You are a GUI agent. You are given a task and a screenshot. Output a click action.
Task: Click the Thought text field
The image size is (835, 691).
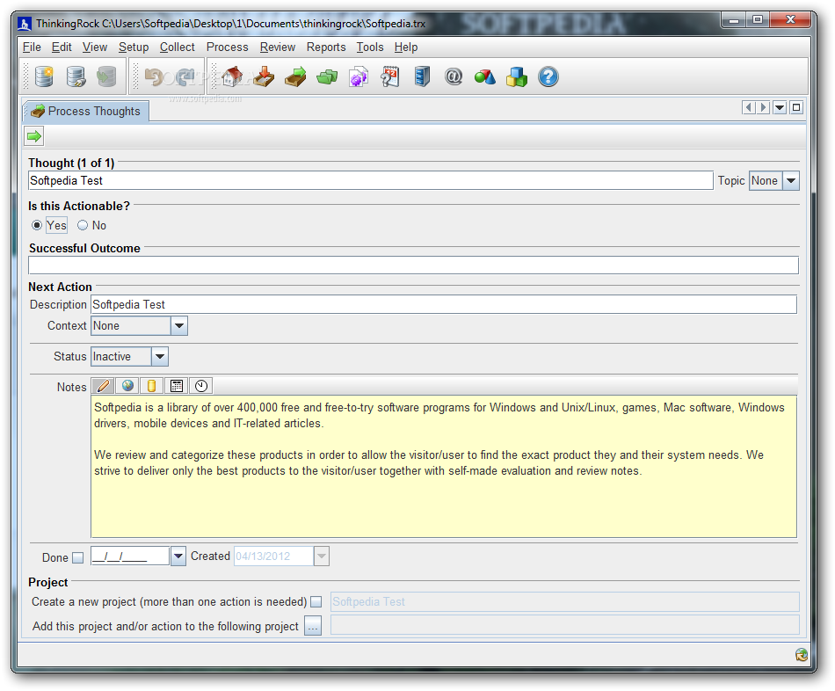pyautogui.click(x=371, y=180)
